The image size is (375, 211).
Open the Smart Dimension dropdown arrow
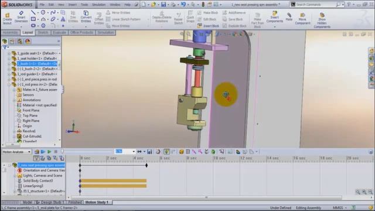click(21, 26)
